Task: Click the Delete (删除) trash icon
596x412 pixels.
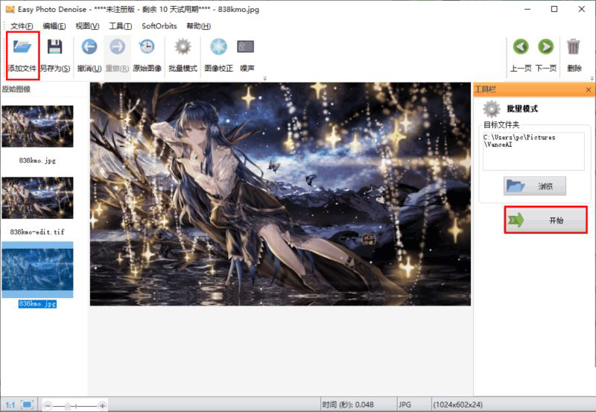Action: click(574, 47)
